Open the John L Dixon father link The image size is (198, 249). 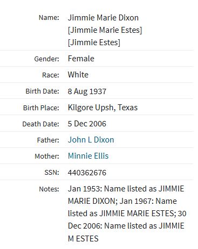(x=91, y=140)
